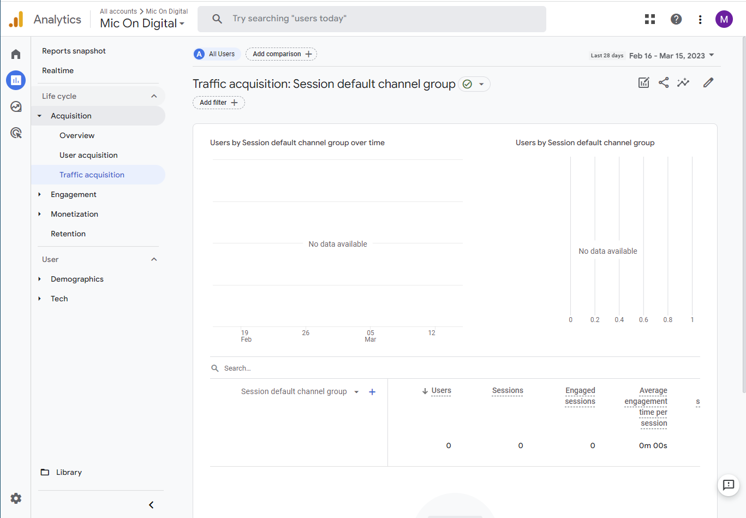
Task: Open the report status check dropdown
Action: tap(474, 84)
